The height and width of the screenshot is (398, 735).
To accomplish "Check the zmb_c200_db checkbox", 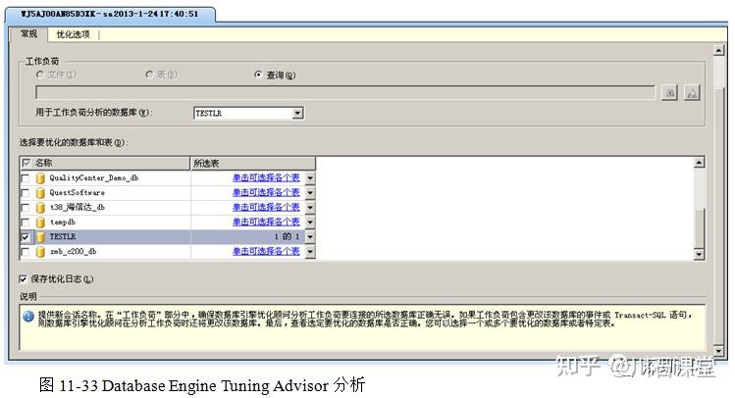I will click(x=26, y=252).
